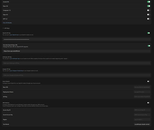Edit the OpenAI base URL field

pyautogui.click(x=76, y=51)
